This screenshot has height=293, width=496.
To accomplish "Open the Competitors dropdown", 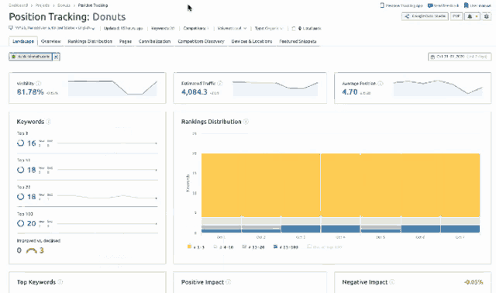I will coord(196,28).
